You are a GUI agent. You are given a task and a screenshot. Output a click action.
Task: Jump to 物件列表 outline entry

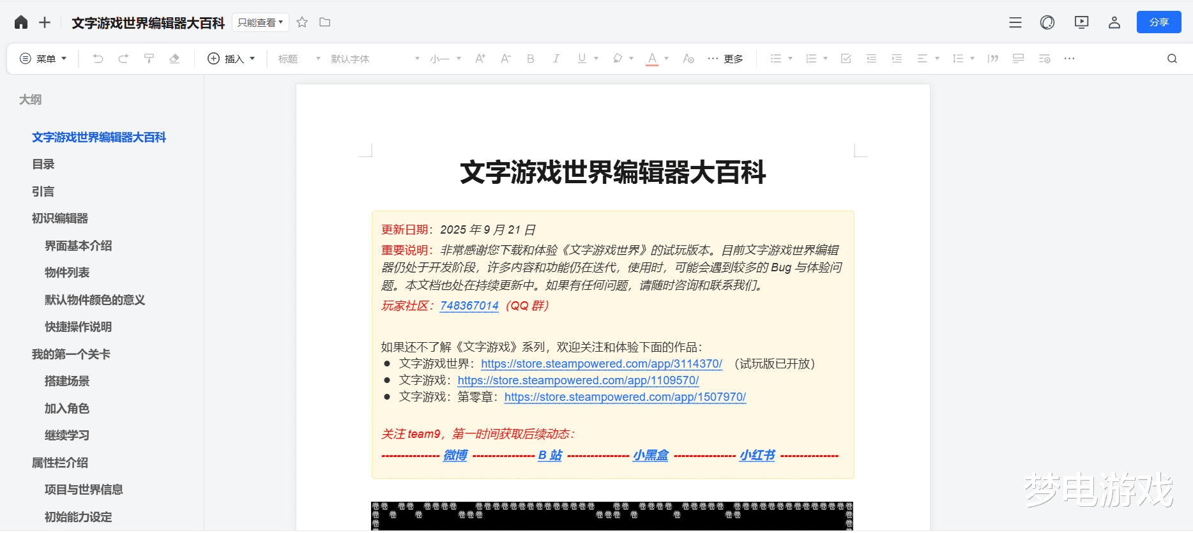67,273
